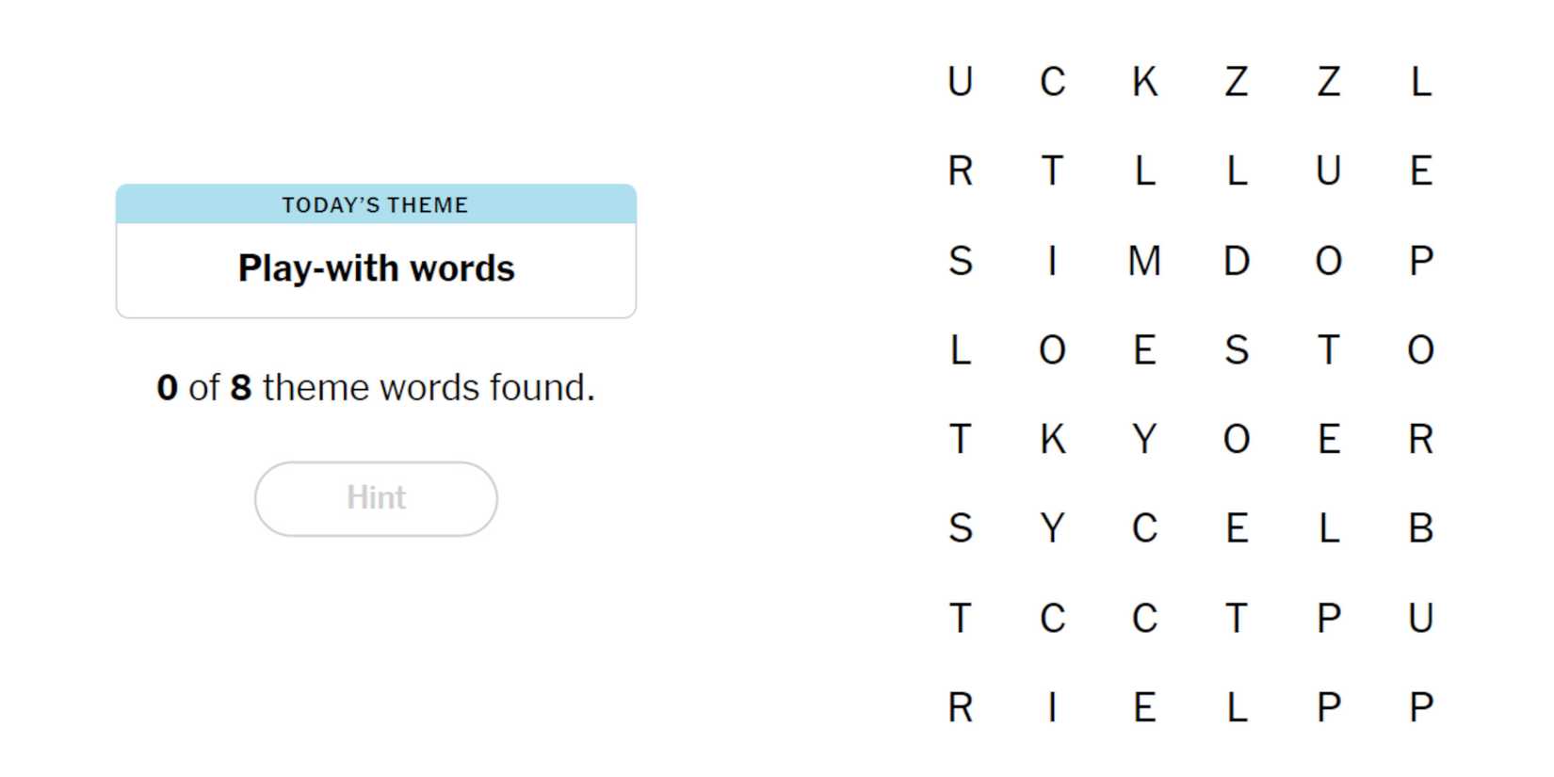The width and height of the screenshot is (1554, 777).
Task: Pick the bottom-left corner letter R
Action: [960, 707]
